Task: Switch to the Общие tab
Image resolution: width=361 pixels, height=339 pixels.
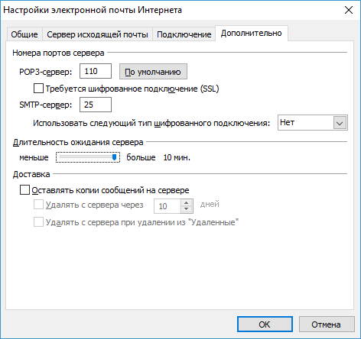Action: coord(24,34)
